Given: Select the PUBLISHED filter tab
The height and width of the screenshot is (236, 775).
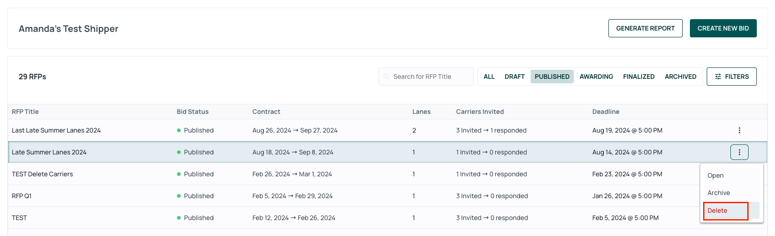Looking at the screenshot, I should [x=552, y=77].
